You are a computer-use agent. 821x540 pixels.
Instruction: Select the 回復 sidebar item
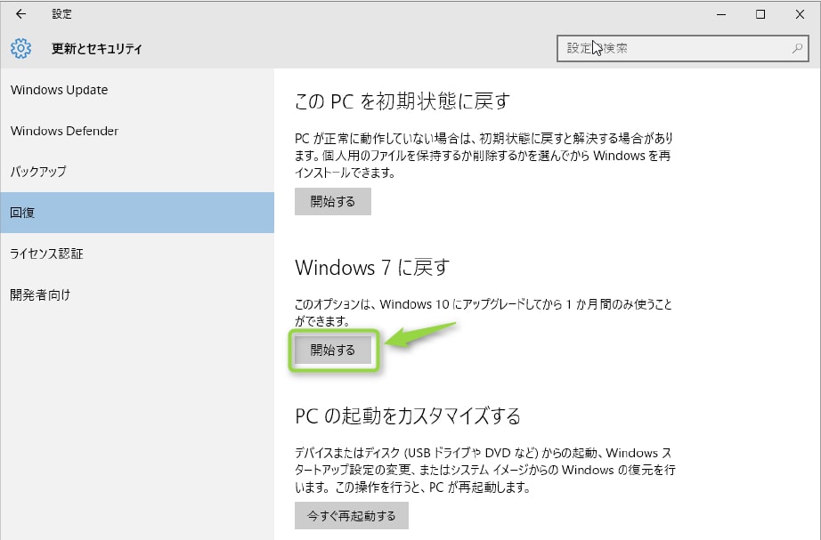(22, 213)
